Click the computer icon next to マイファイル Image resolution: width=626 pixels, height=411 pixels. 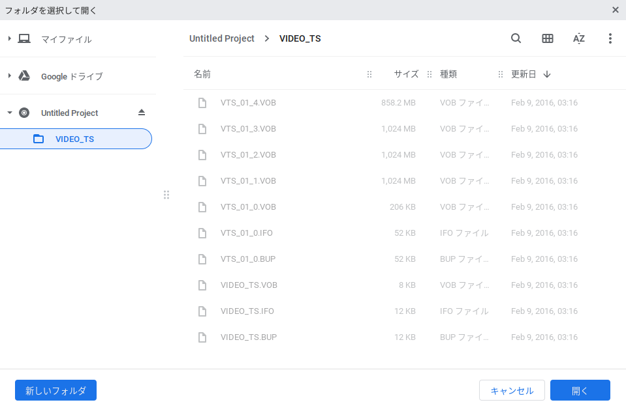tap(24, 38)
